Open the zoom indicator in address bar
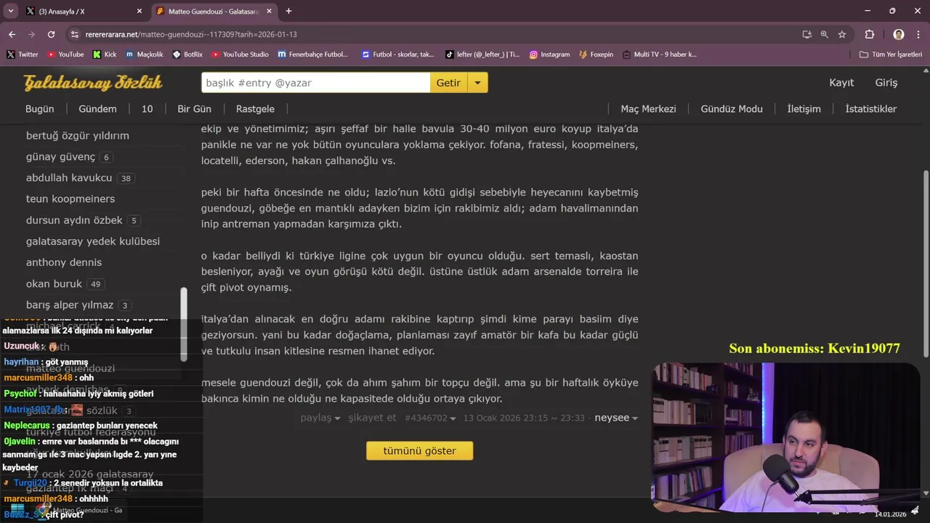 pos(825,34)
